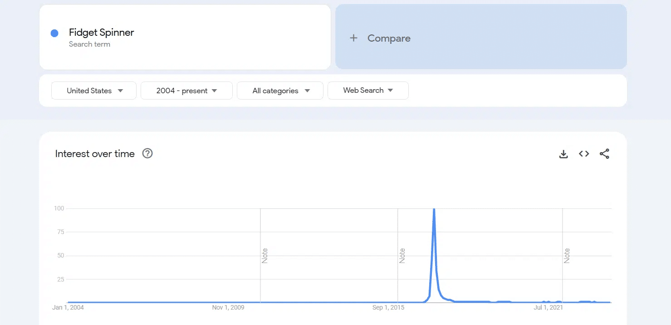Viewport: 671px width, 325px height.
Task: Open the 2004 - present date dropdown
Action: (186, 91)
